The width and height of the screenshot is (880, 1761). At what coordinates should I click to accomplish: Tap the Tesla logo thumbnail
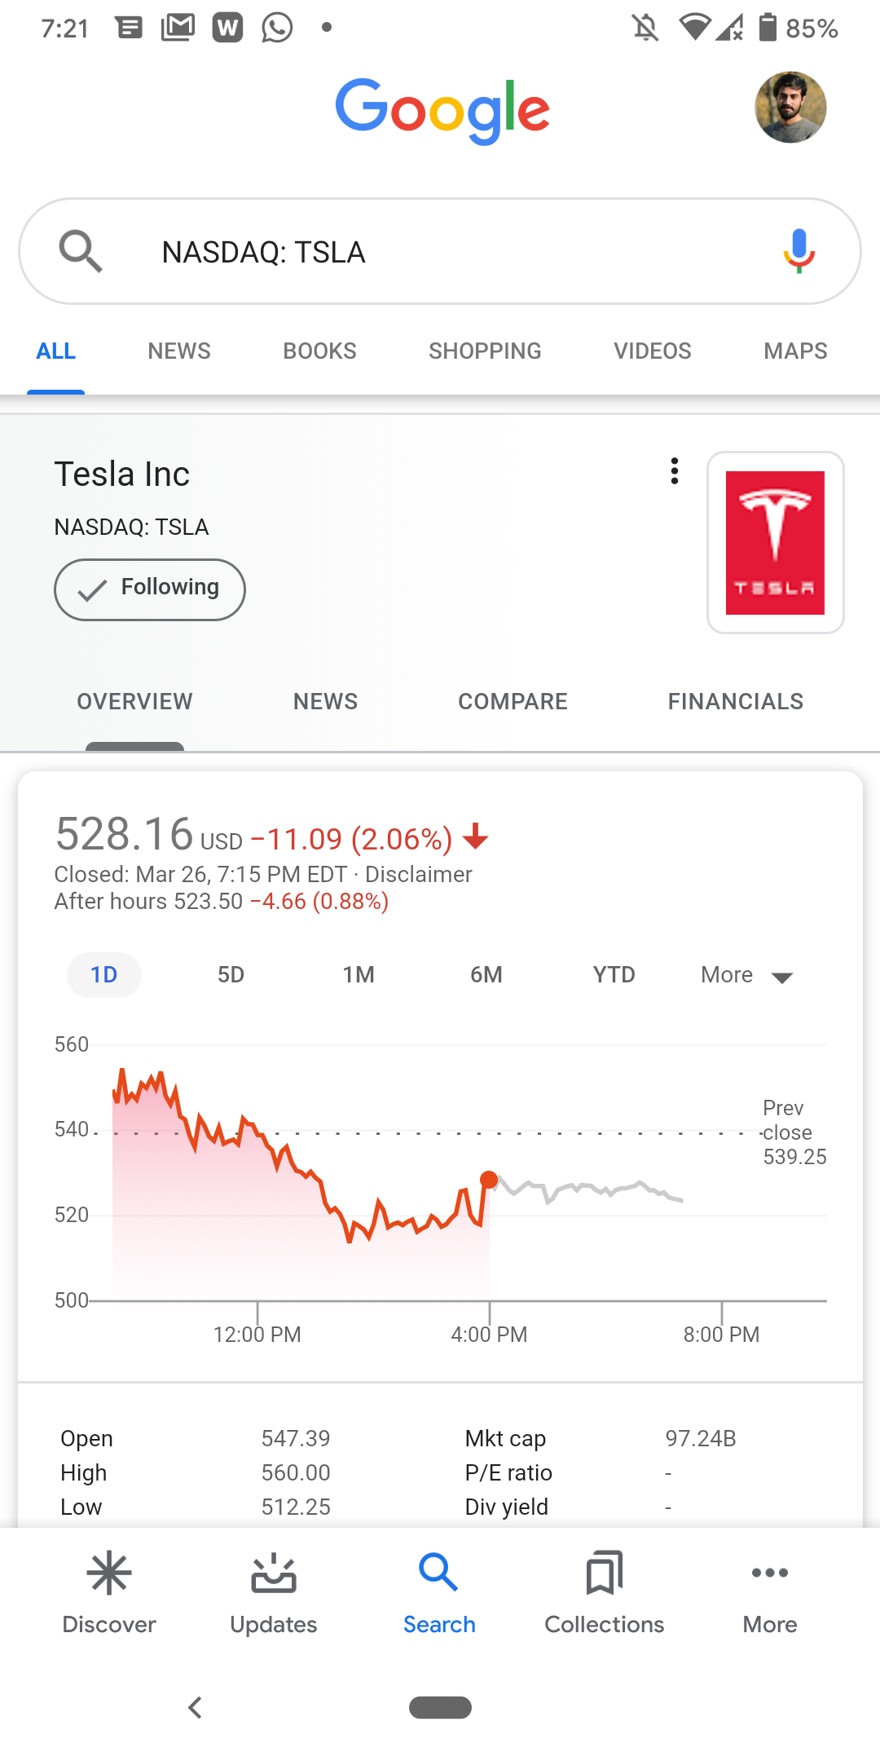[x=775, y=543]
